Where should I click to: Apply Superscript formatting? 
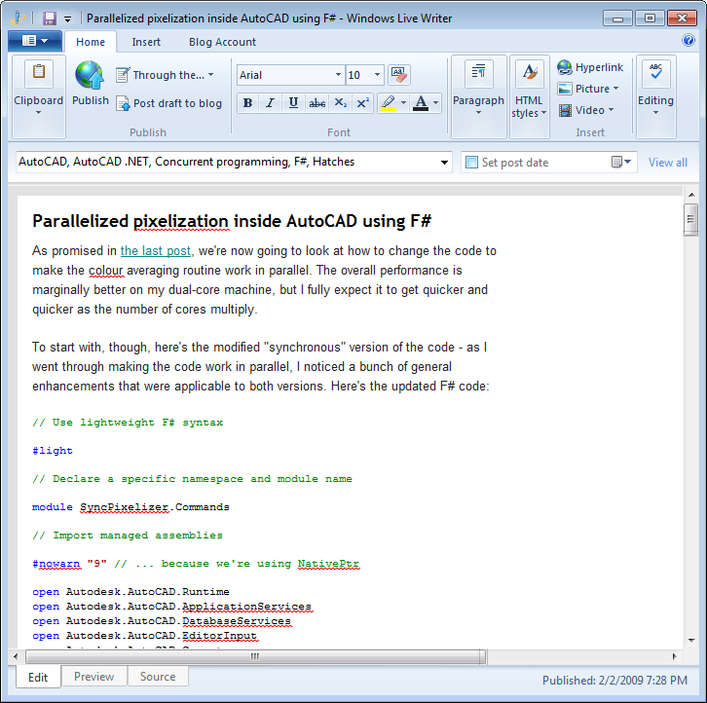point(362,103)
